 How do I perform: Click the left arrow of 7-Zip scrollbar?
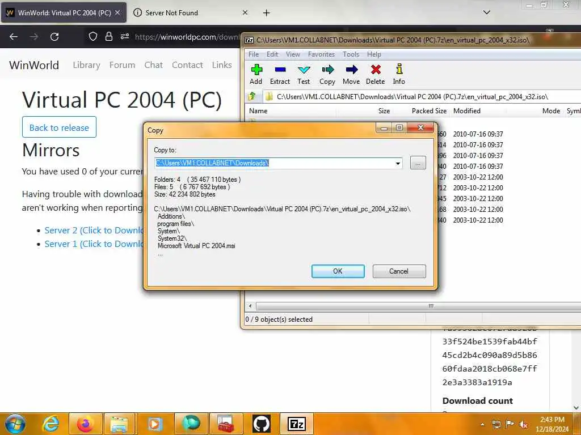click(250, 306)
